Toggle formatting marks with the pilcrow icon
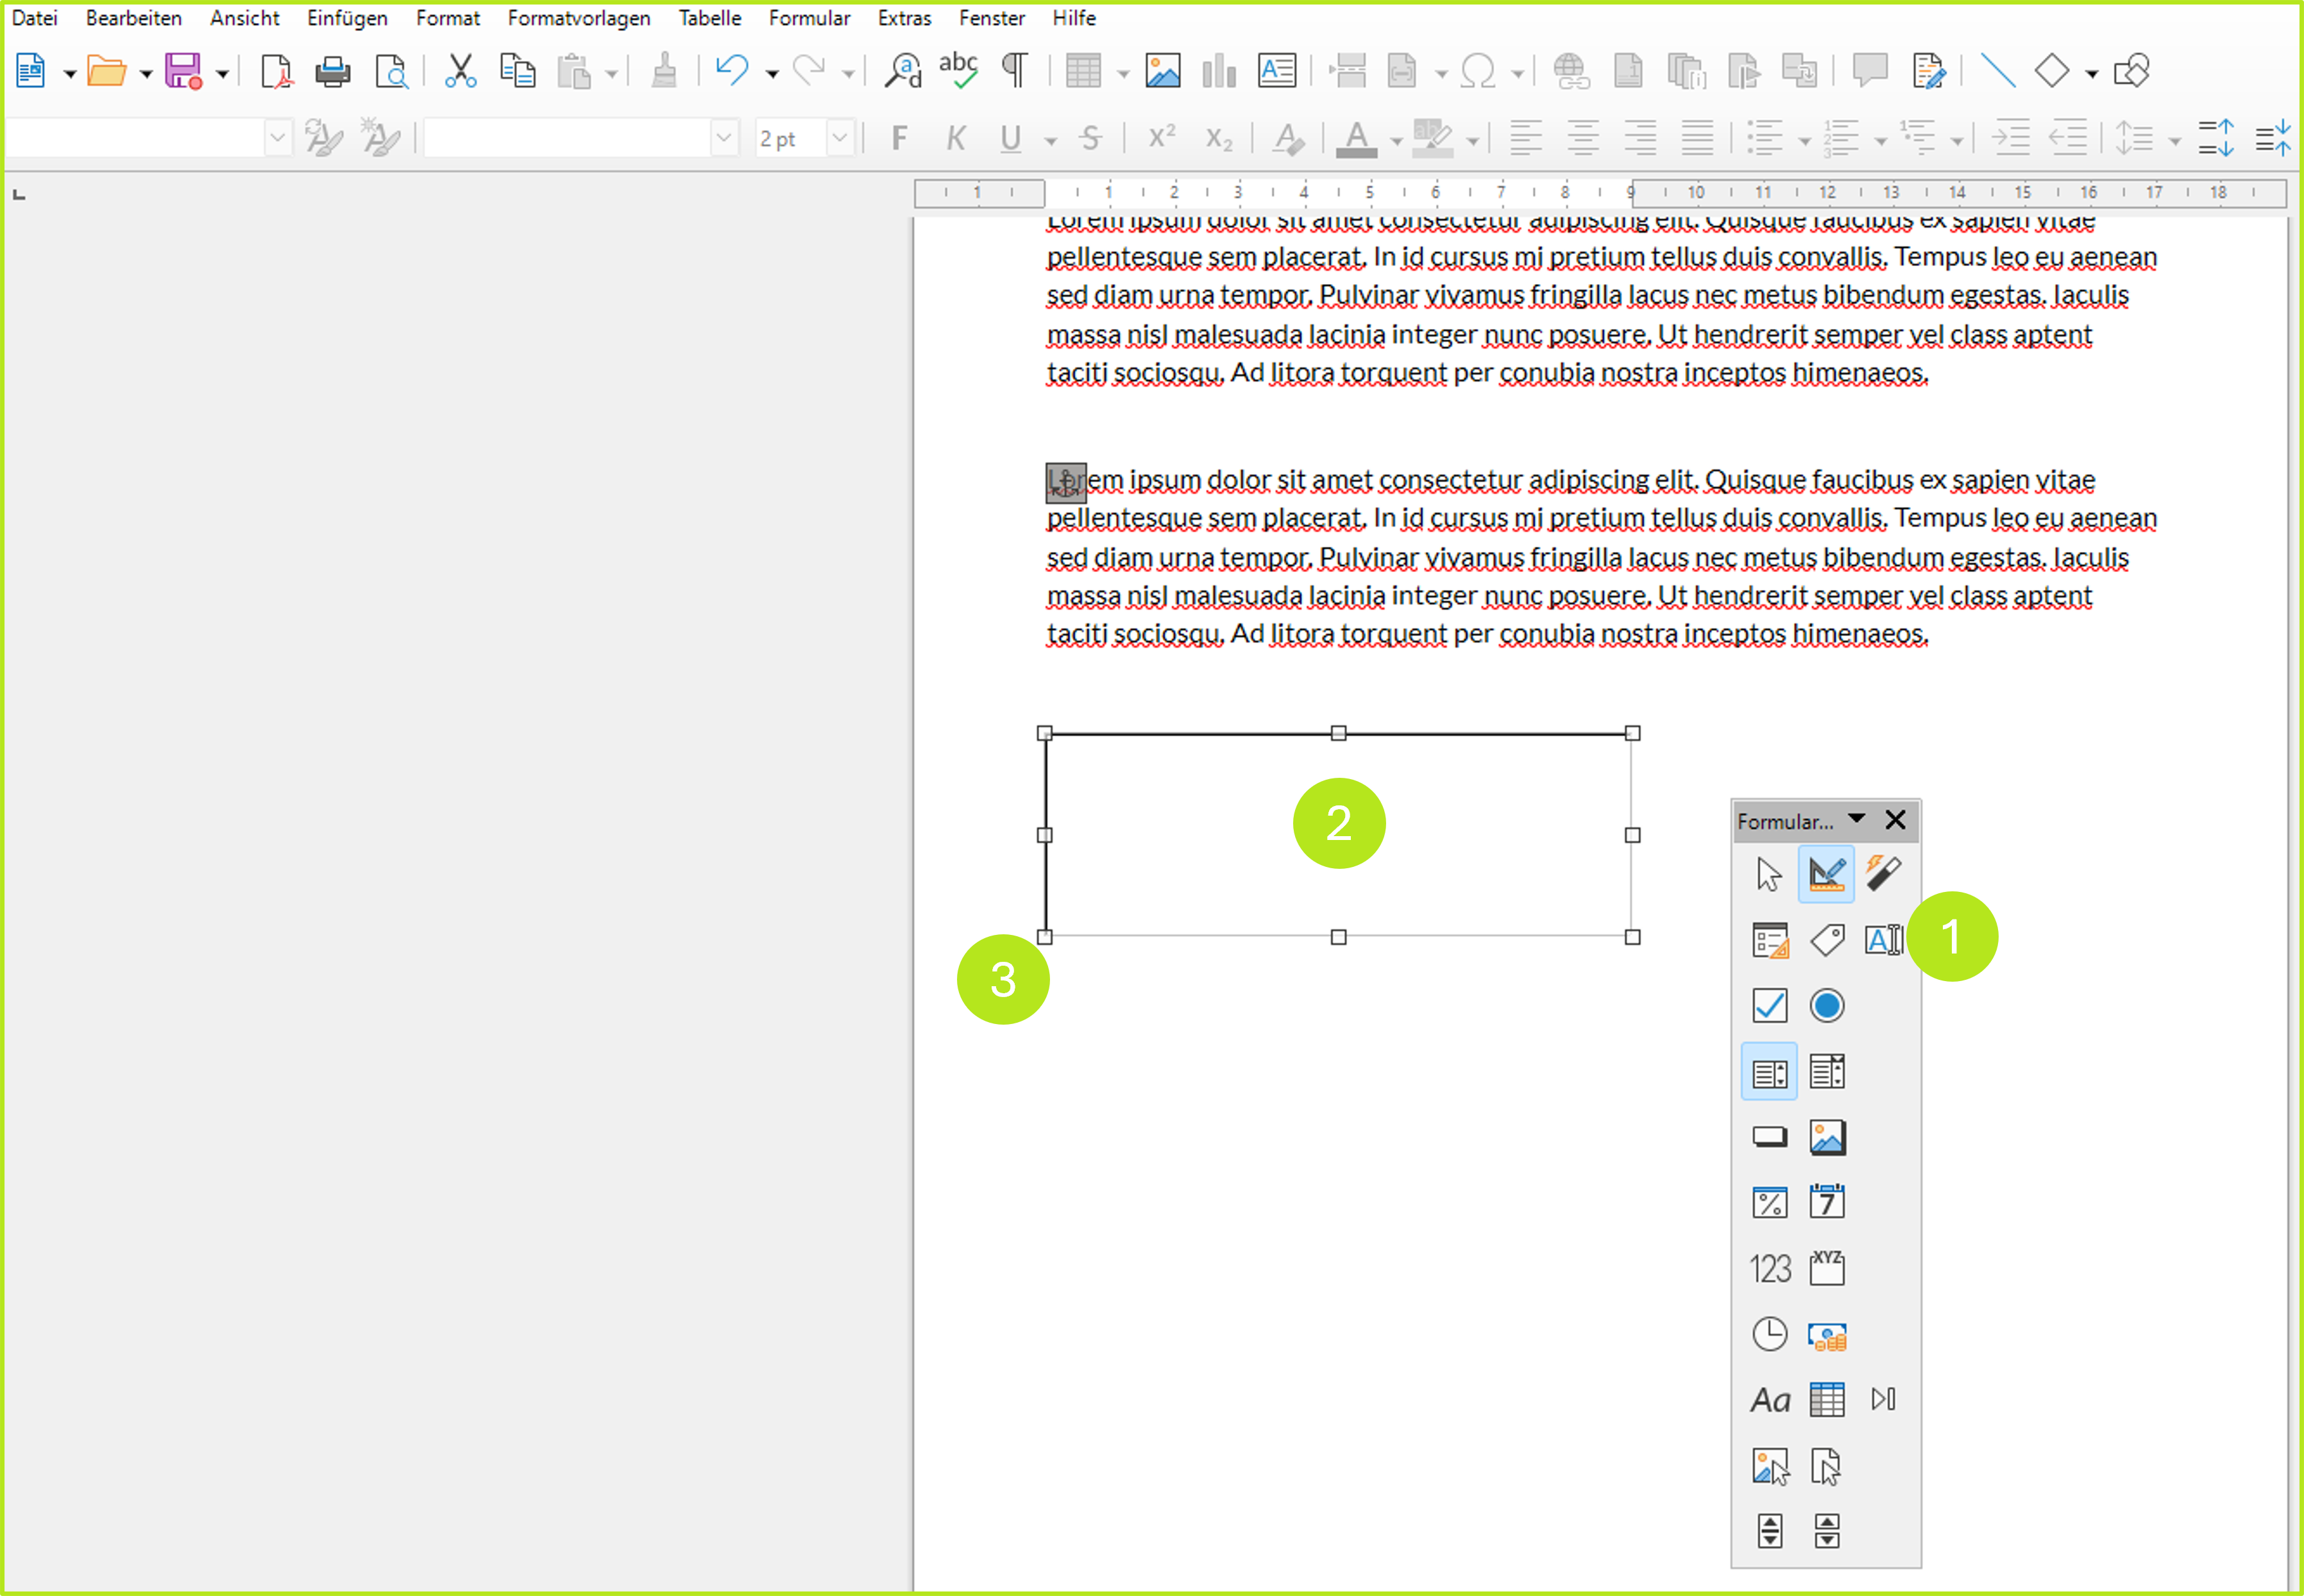Screen dimensions: 2304x1596 pyautogui.click(x=1015, y=70)
